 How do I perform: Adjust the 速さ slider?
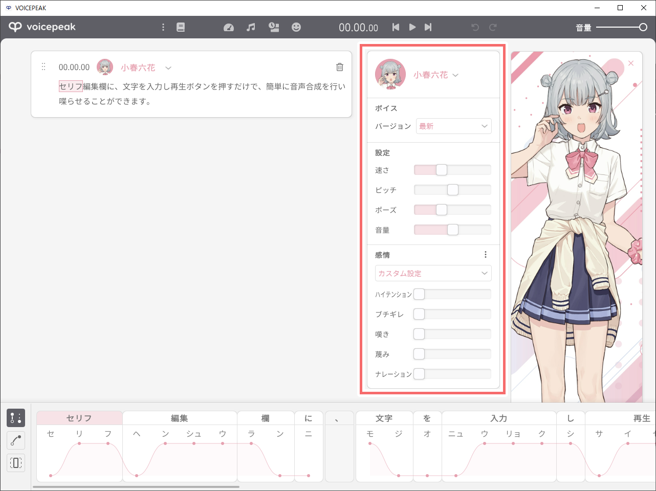click(452, 170)
